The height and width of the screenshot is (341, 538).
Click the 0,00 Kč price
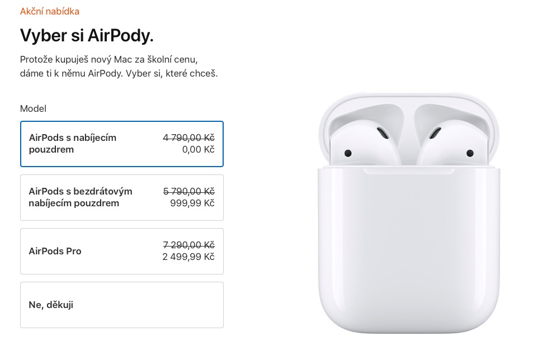tap(199, 149)
